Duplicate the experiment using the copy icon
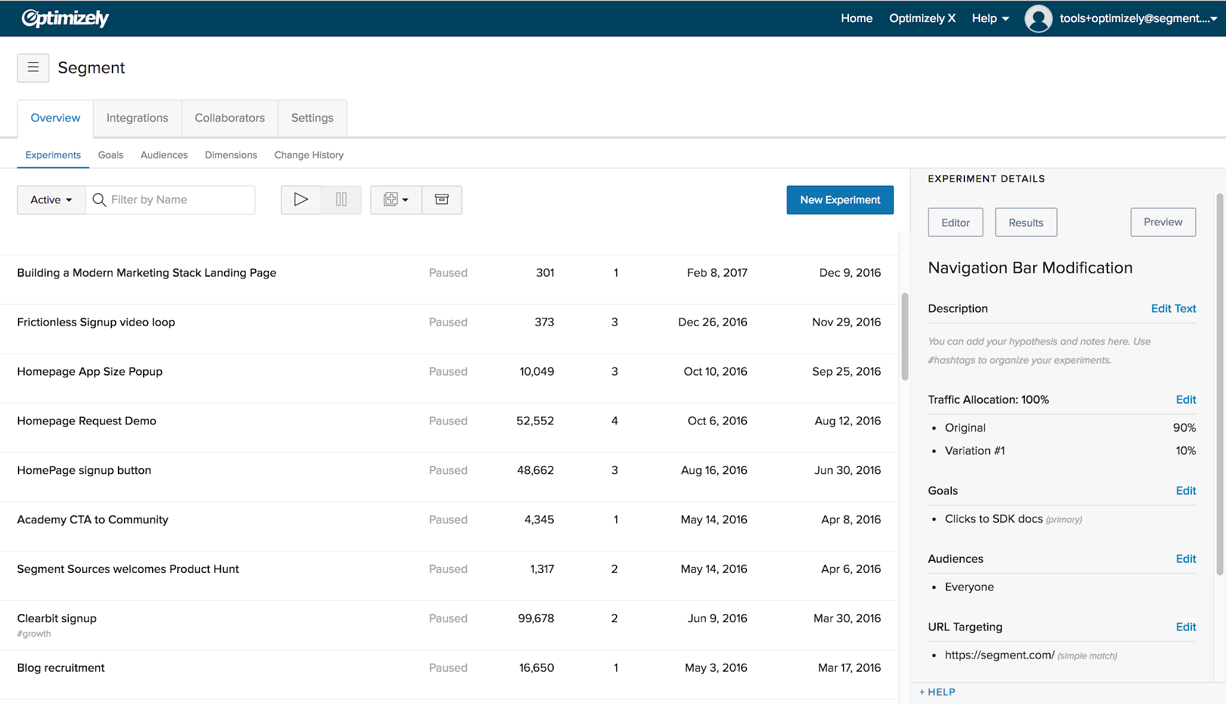This screenshot has height=704, width=1226. point(390,199)
